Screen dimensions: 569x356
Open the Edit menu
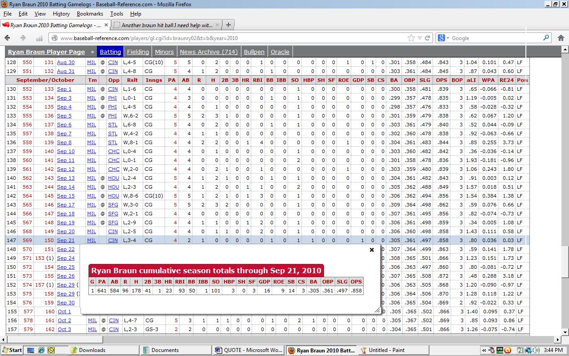(23, 14)
